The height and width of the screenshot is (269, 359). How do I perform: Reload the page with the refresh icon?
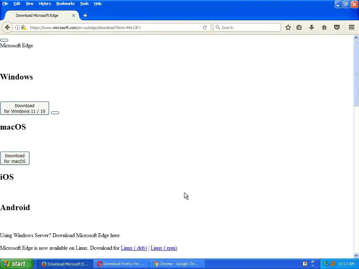tap(205, 27)
